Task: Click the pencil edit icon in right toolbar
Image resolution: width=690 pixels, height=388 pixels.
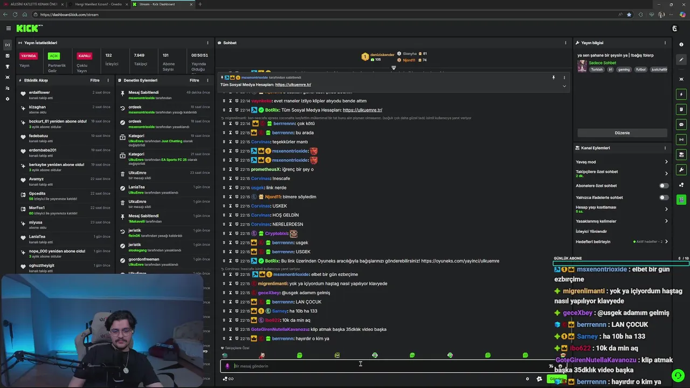Action: pyautogui.click(x=681, y=60)
